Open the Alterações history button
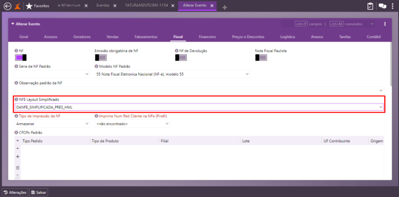Viewport: 399px width, 197px height. pyautogui.click(x=15, y=193)
